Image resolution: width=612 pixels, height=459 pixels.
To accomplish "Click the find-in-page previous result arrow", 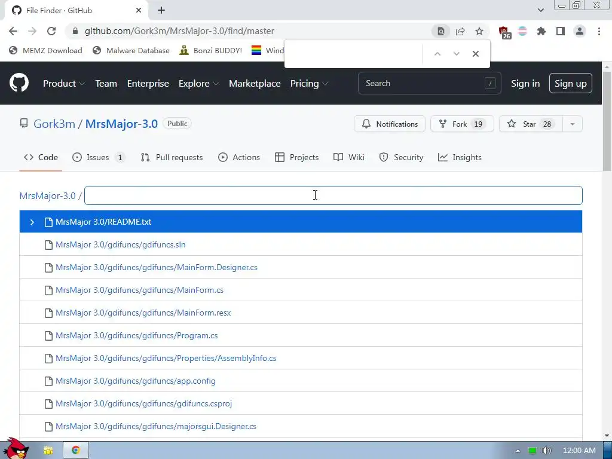I will coord(437,54).
